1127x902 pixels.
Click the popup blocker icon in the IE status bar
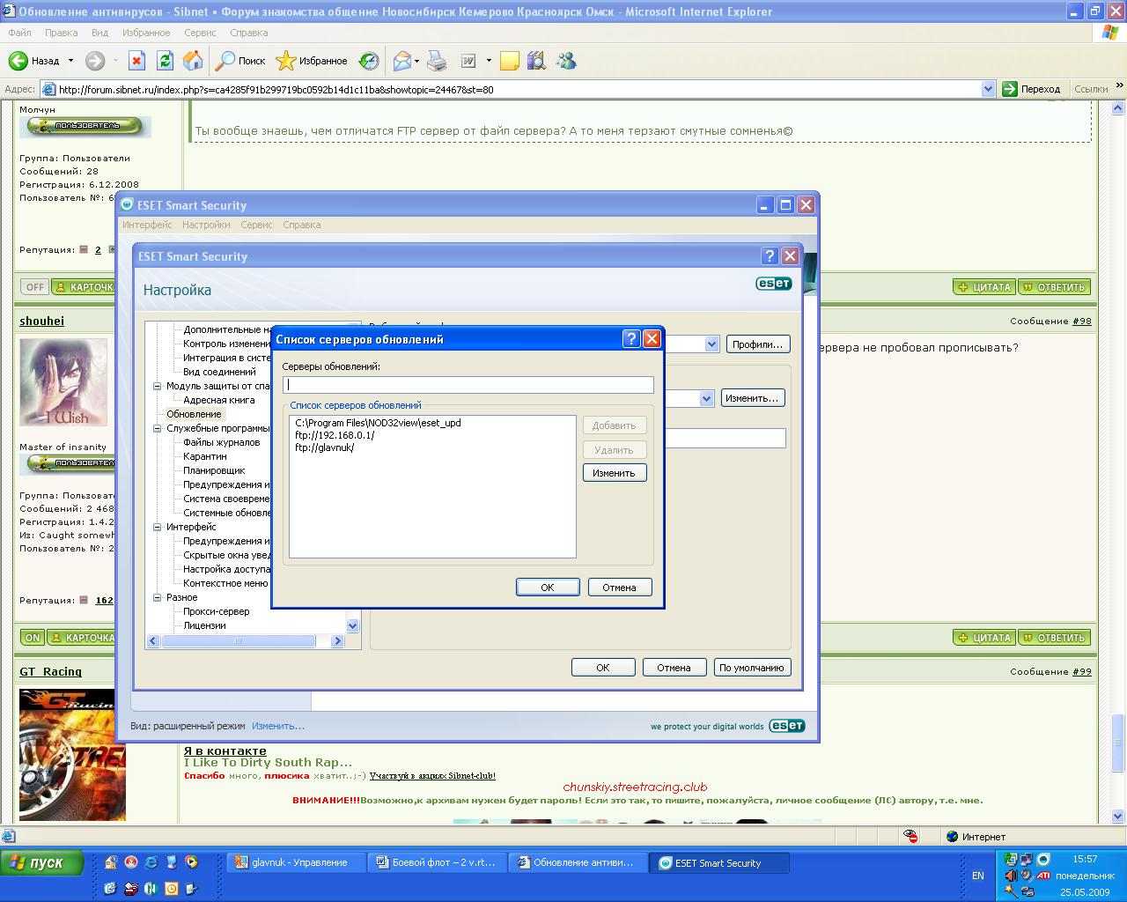[x=911, y=837]
